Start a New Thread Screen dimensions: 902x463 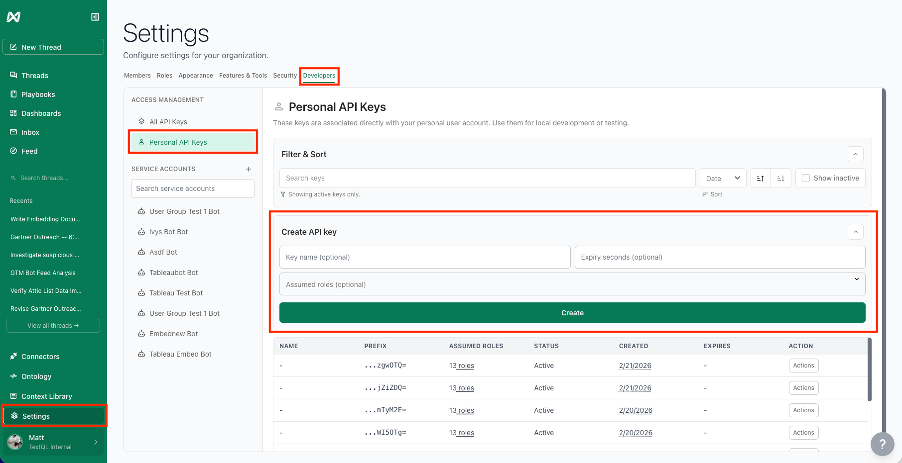53,47
